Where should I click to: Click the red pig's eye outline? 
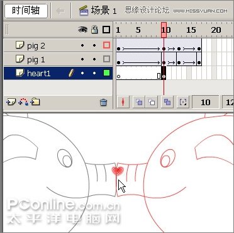click(x=168, y=159)
